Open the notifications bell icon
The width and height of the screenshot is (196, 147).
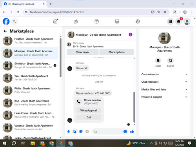tap(179, 22)
